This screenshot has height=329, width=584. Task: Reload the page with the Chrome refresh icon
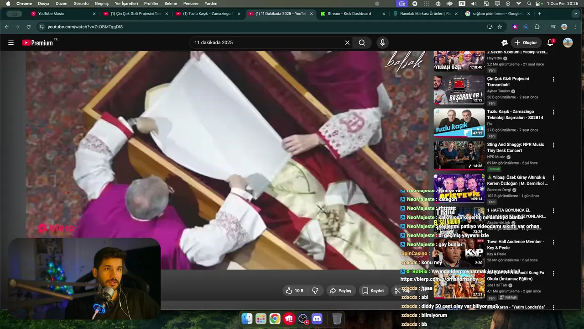(28, 27)
